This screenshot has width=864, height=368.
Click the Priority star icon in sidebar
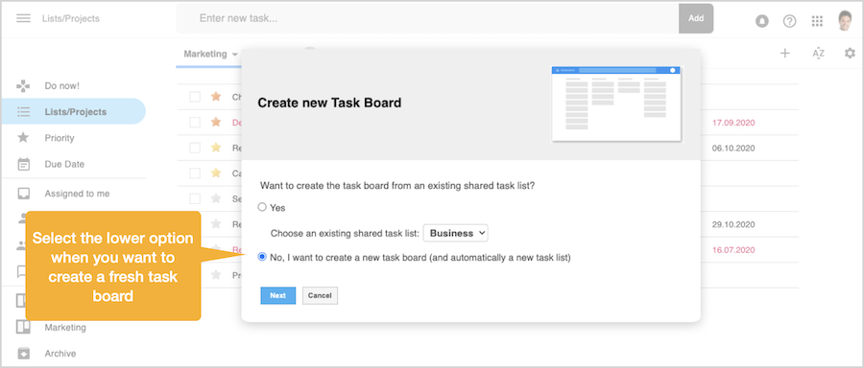point(23,137)
